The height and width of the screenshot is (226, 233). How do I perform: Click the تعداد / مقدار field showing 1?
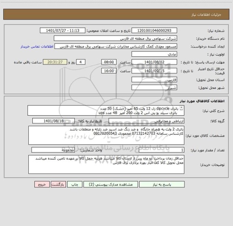click(x=161, y=150)
